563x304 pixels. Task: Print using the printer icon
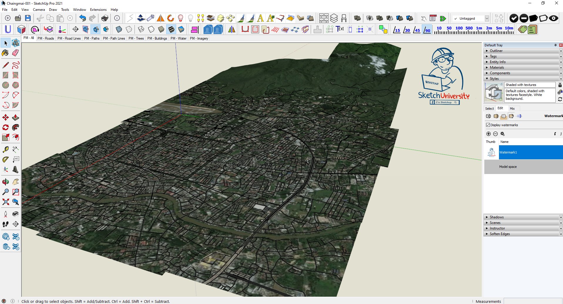(x=105, y=18)
